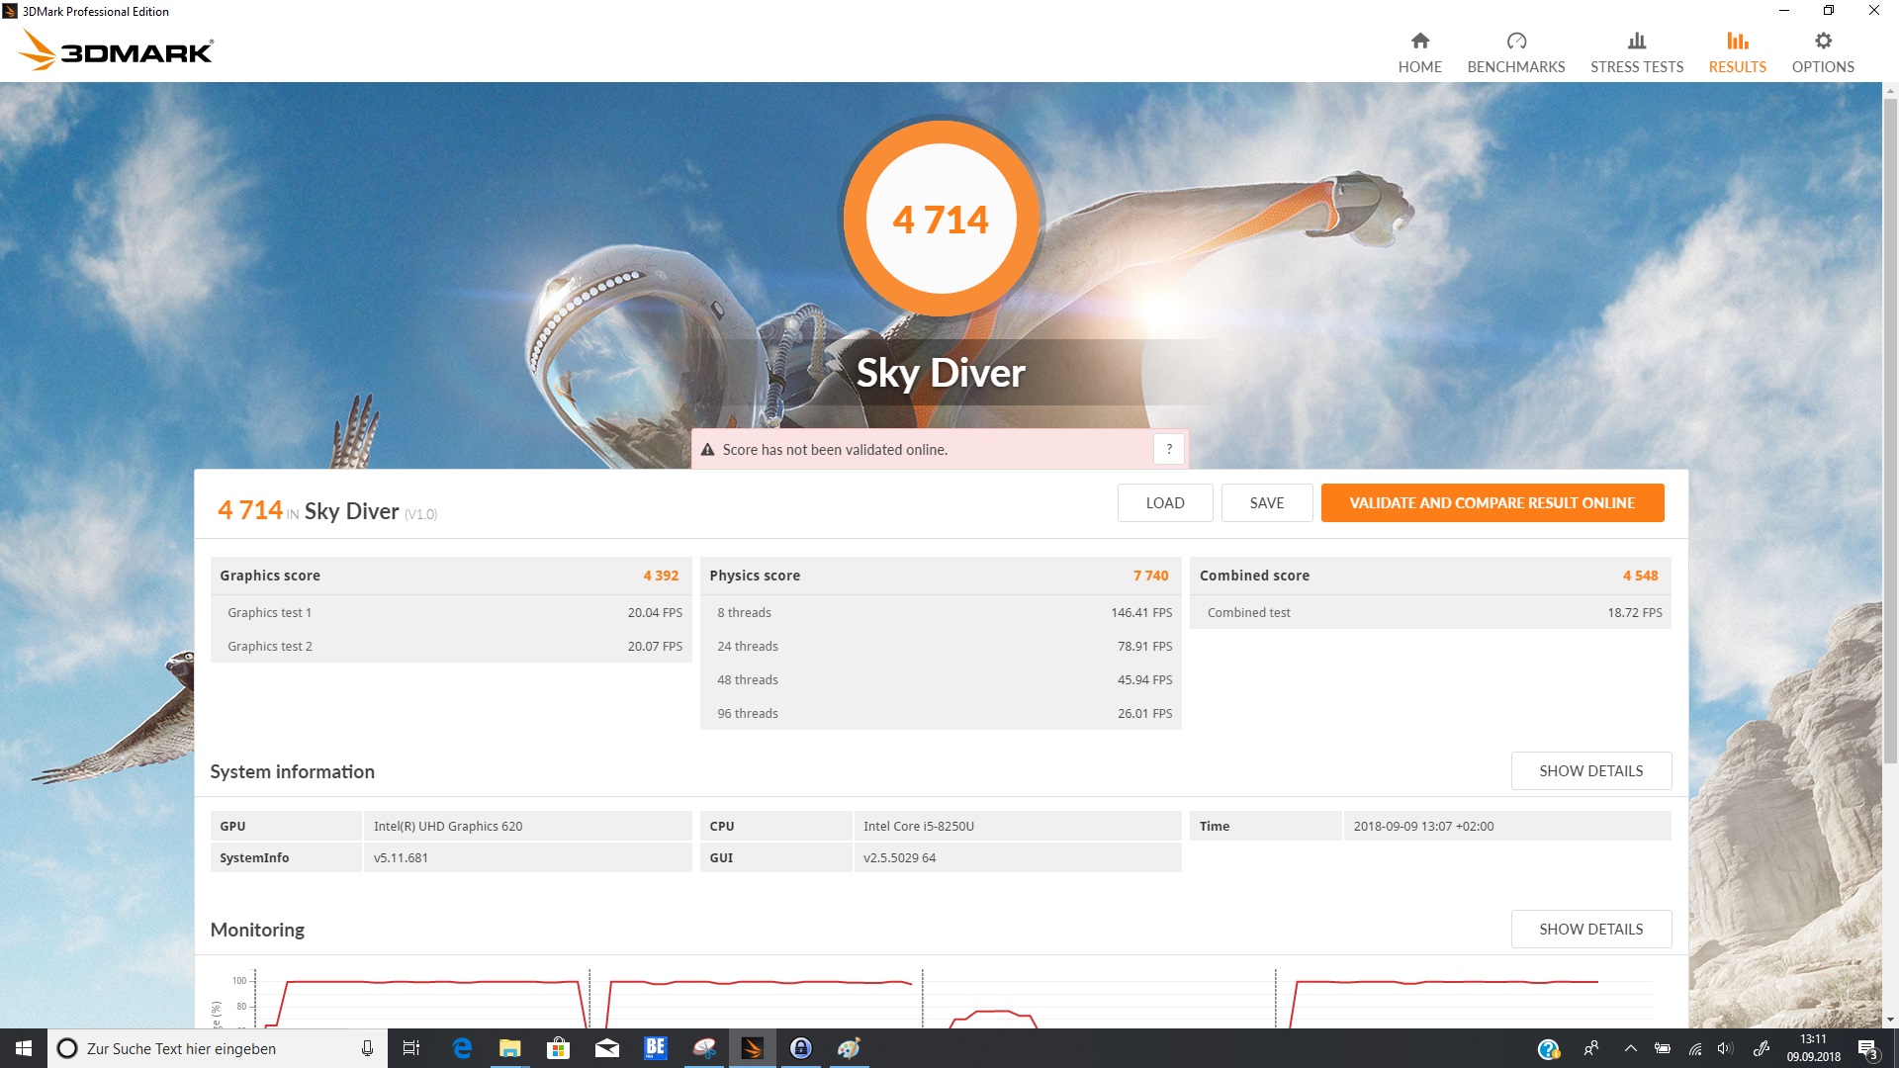The height and width of the screenshot is (1068, 1899).
Task: Open the Action Center notifications
Action: (x=1867, y=1048)
